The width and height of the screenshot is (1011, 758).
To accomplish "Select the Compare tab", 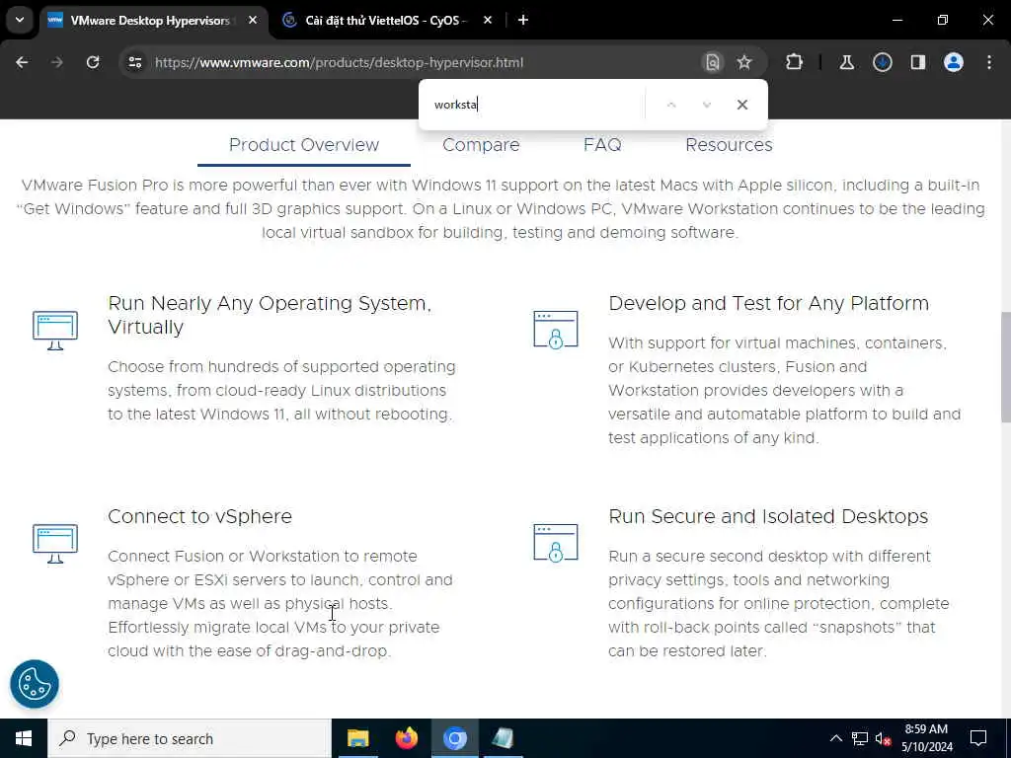I will pos(481,145).
